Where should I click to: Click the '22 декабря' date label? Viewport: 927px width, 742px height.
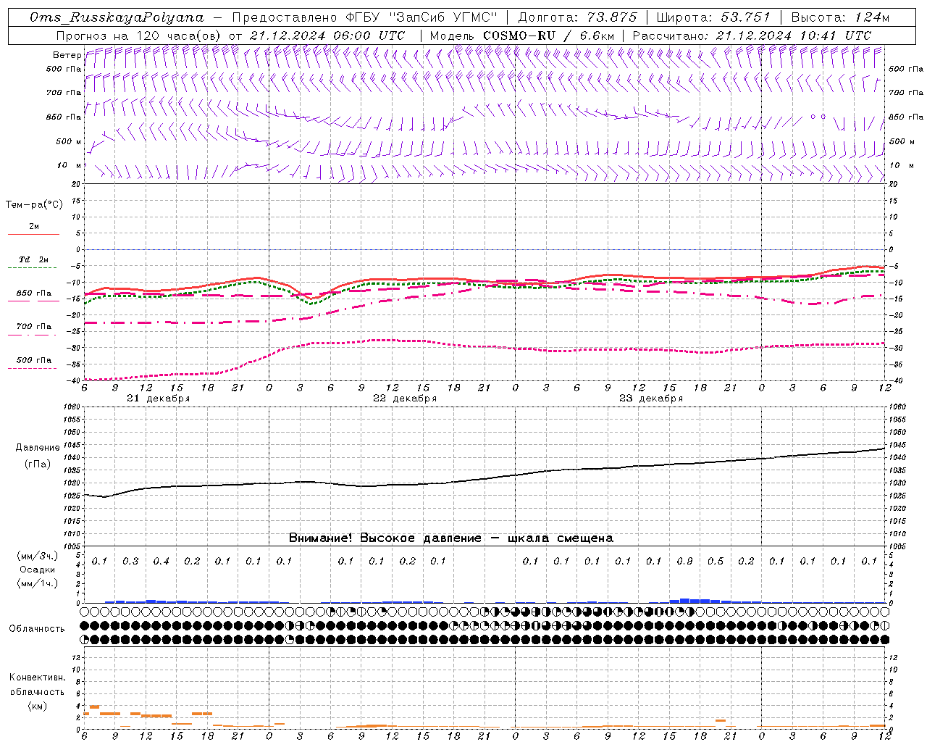coord(405,399)
